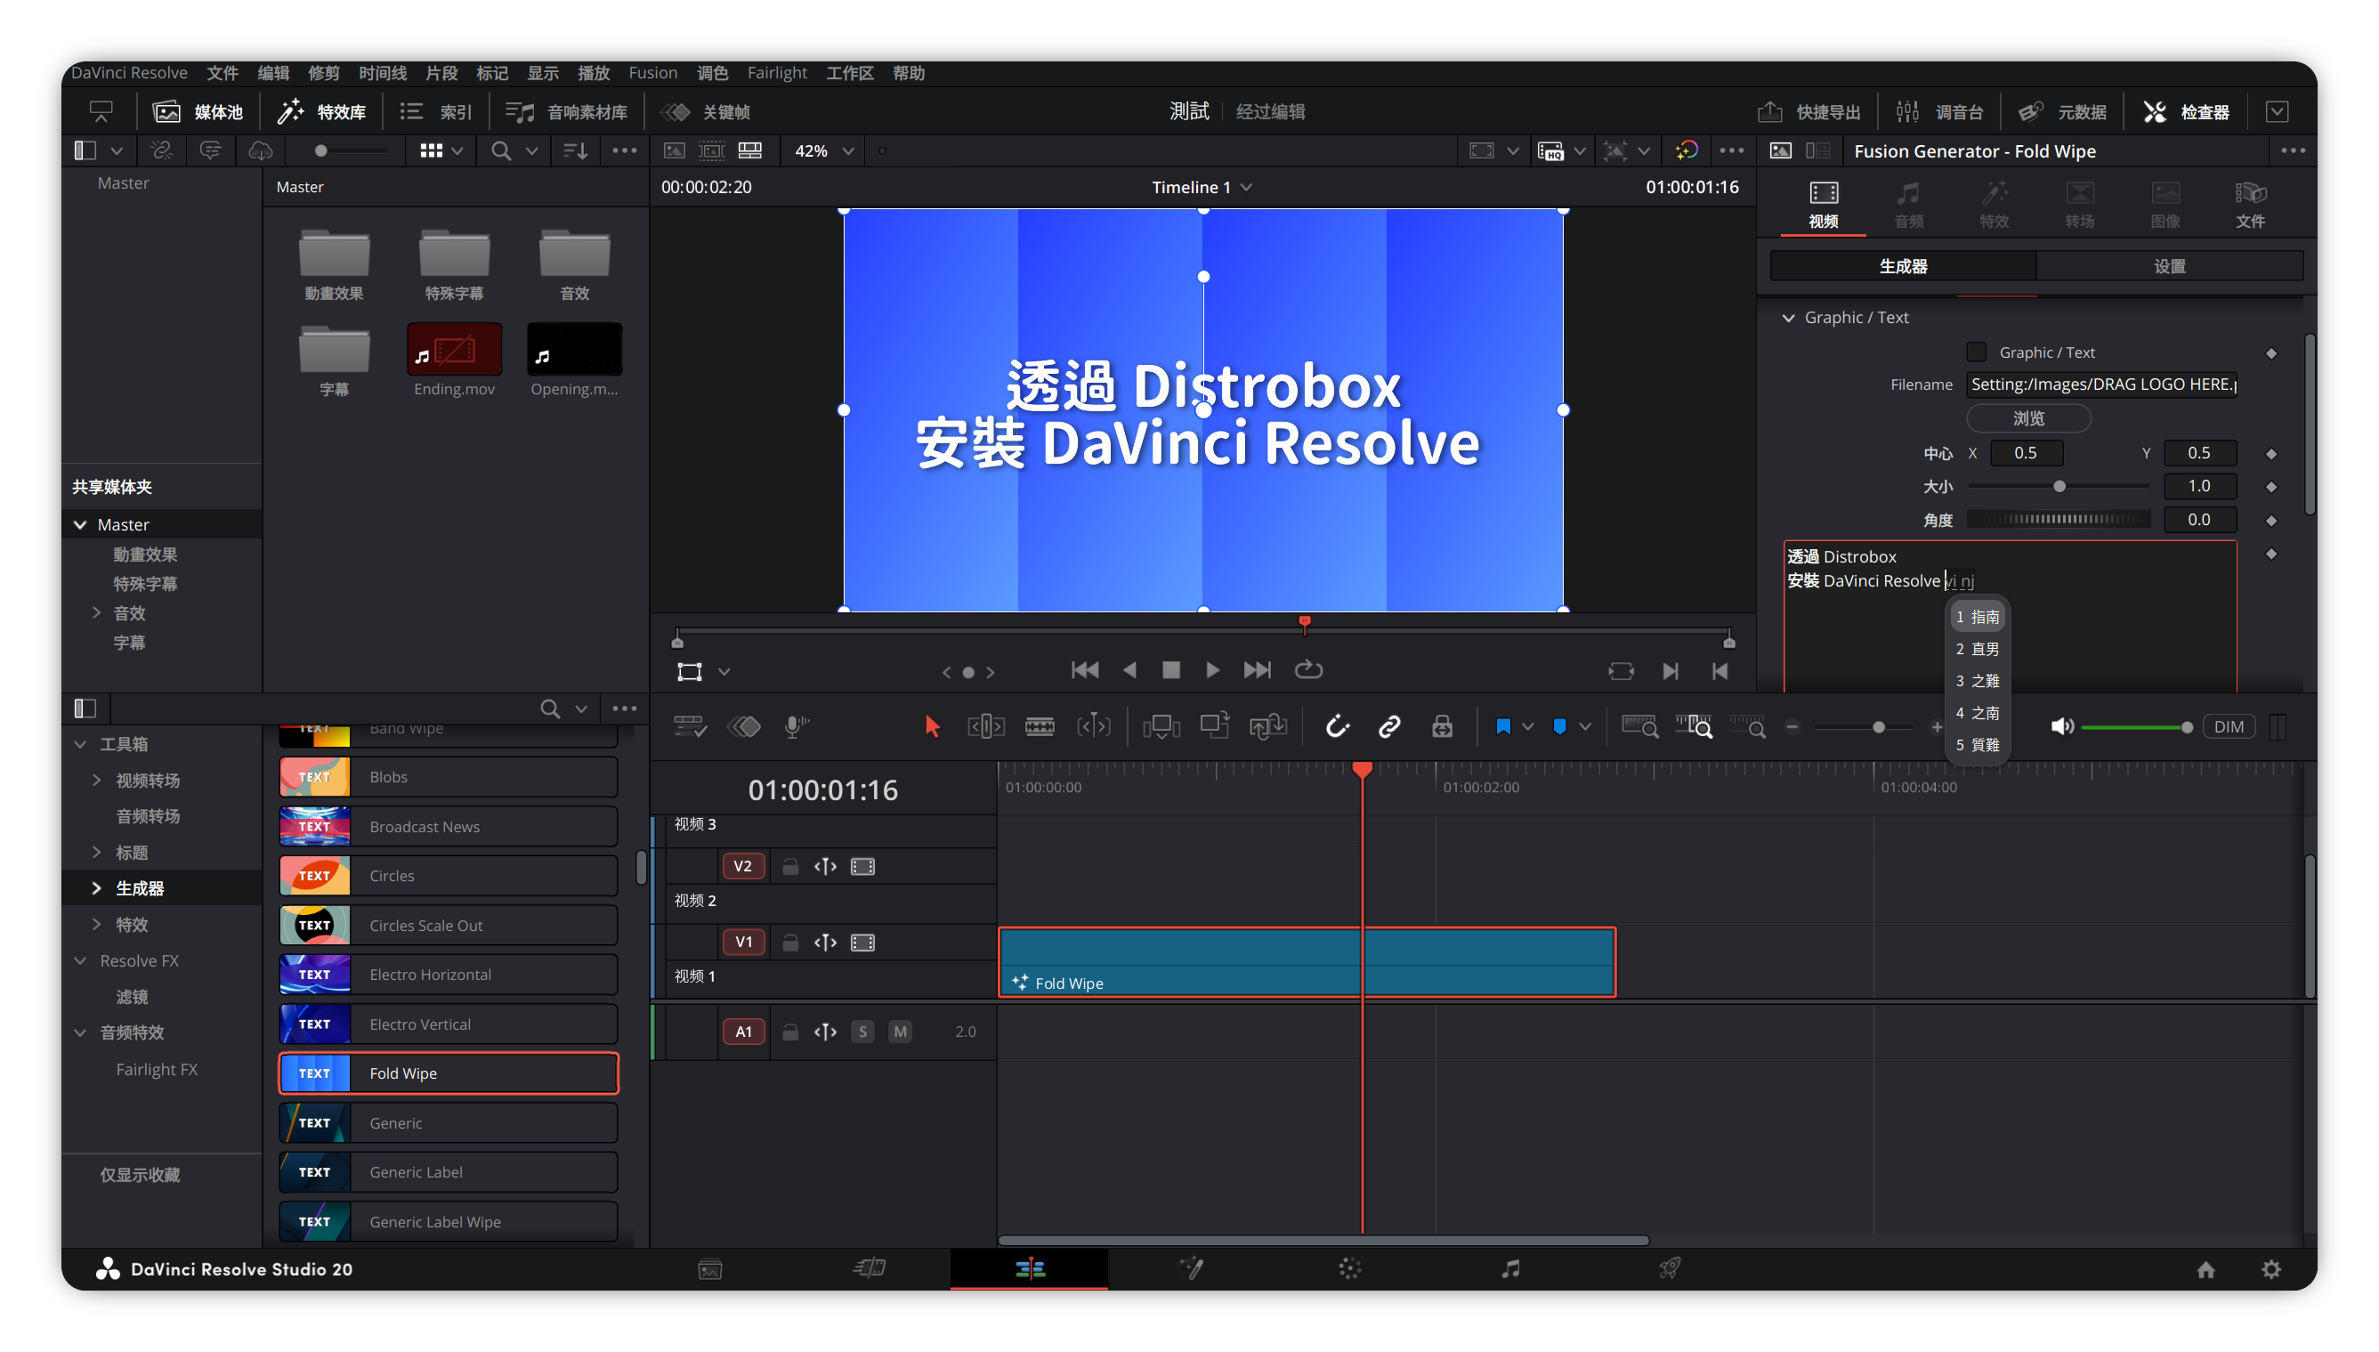2379x1352 pixels.
Task: Collapse the Resolve FX tree item
Action: tap(81, 960)
